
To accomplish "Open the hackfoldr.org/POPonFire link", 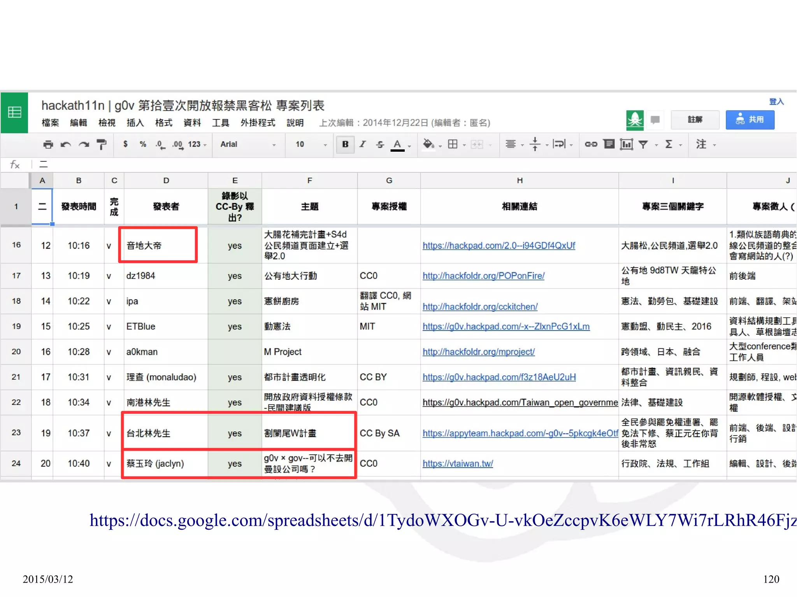I will point(483,276).
